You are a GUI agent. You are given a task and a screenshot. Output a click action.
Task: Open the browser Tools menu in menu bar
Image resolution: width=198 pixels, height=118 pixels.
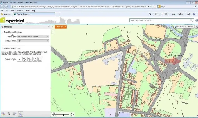pos(27,11)
